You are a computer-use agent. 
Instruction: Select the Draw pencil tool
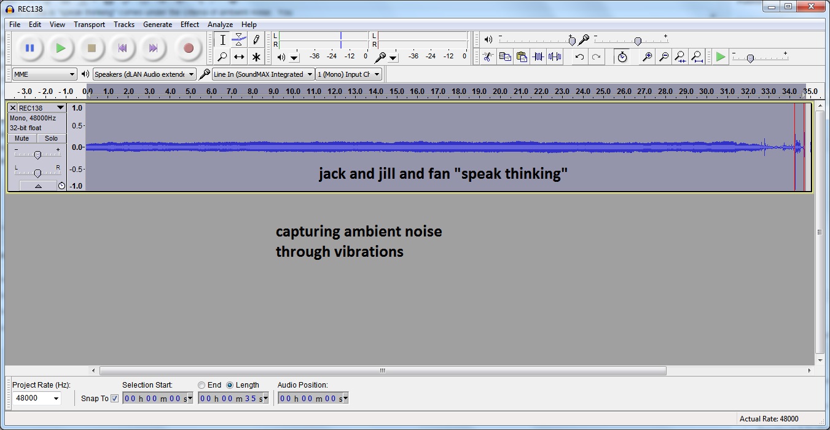coord(256,40)
